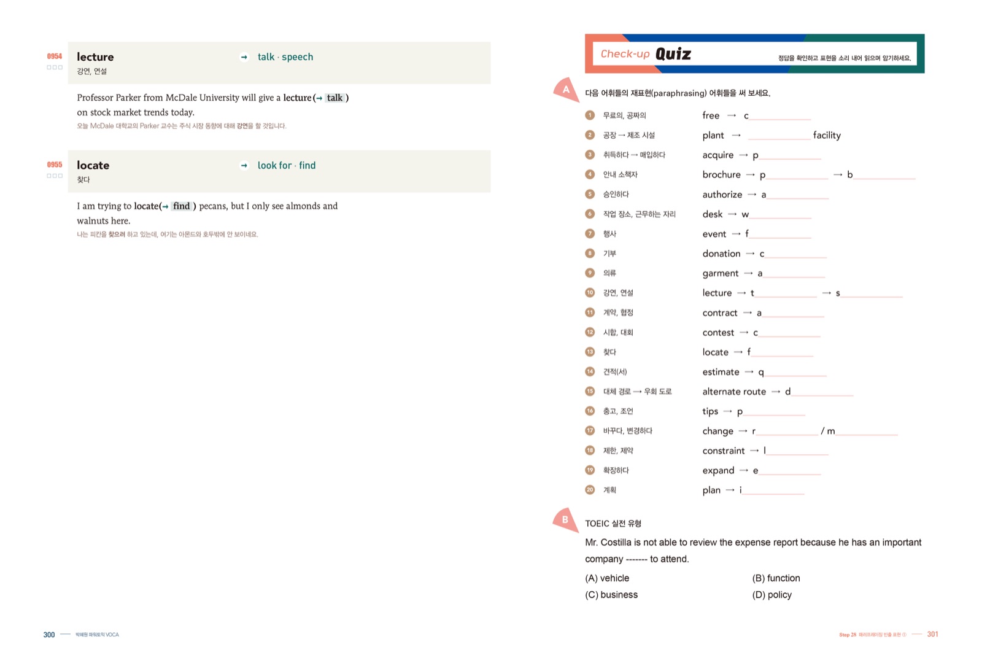982x671 pixels.
Task: Click the highlighted word talk in the example sentence
Action: [334, 98]
